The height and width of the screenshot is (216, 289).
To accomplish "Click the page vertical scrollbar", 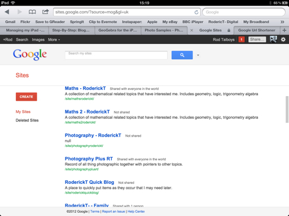I will 287,109.
